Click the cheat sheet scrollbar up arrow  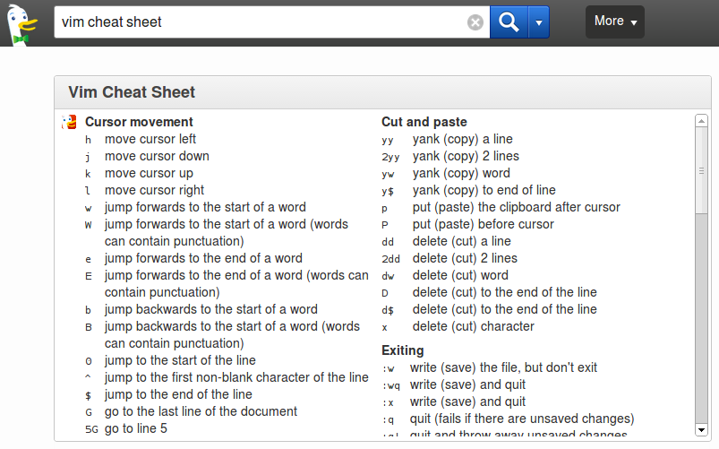(x=701, y=121)
